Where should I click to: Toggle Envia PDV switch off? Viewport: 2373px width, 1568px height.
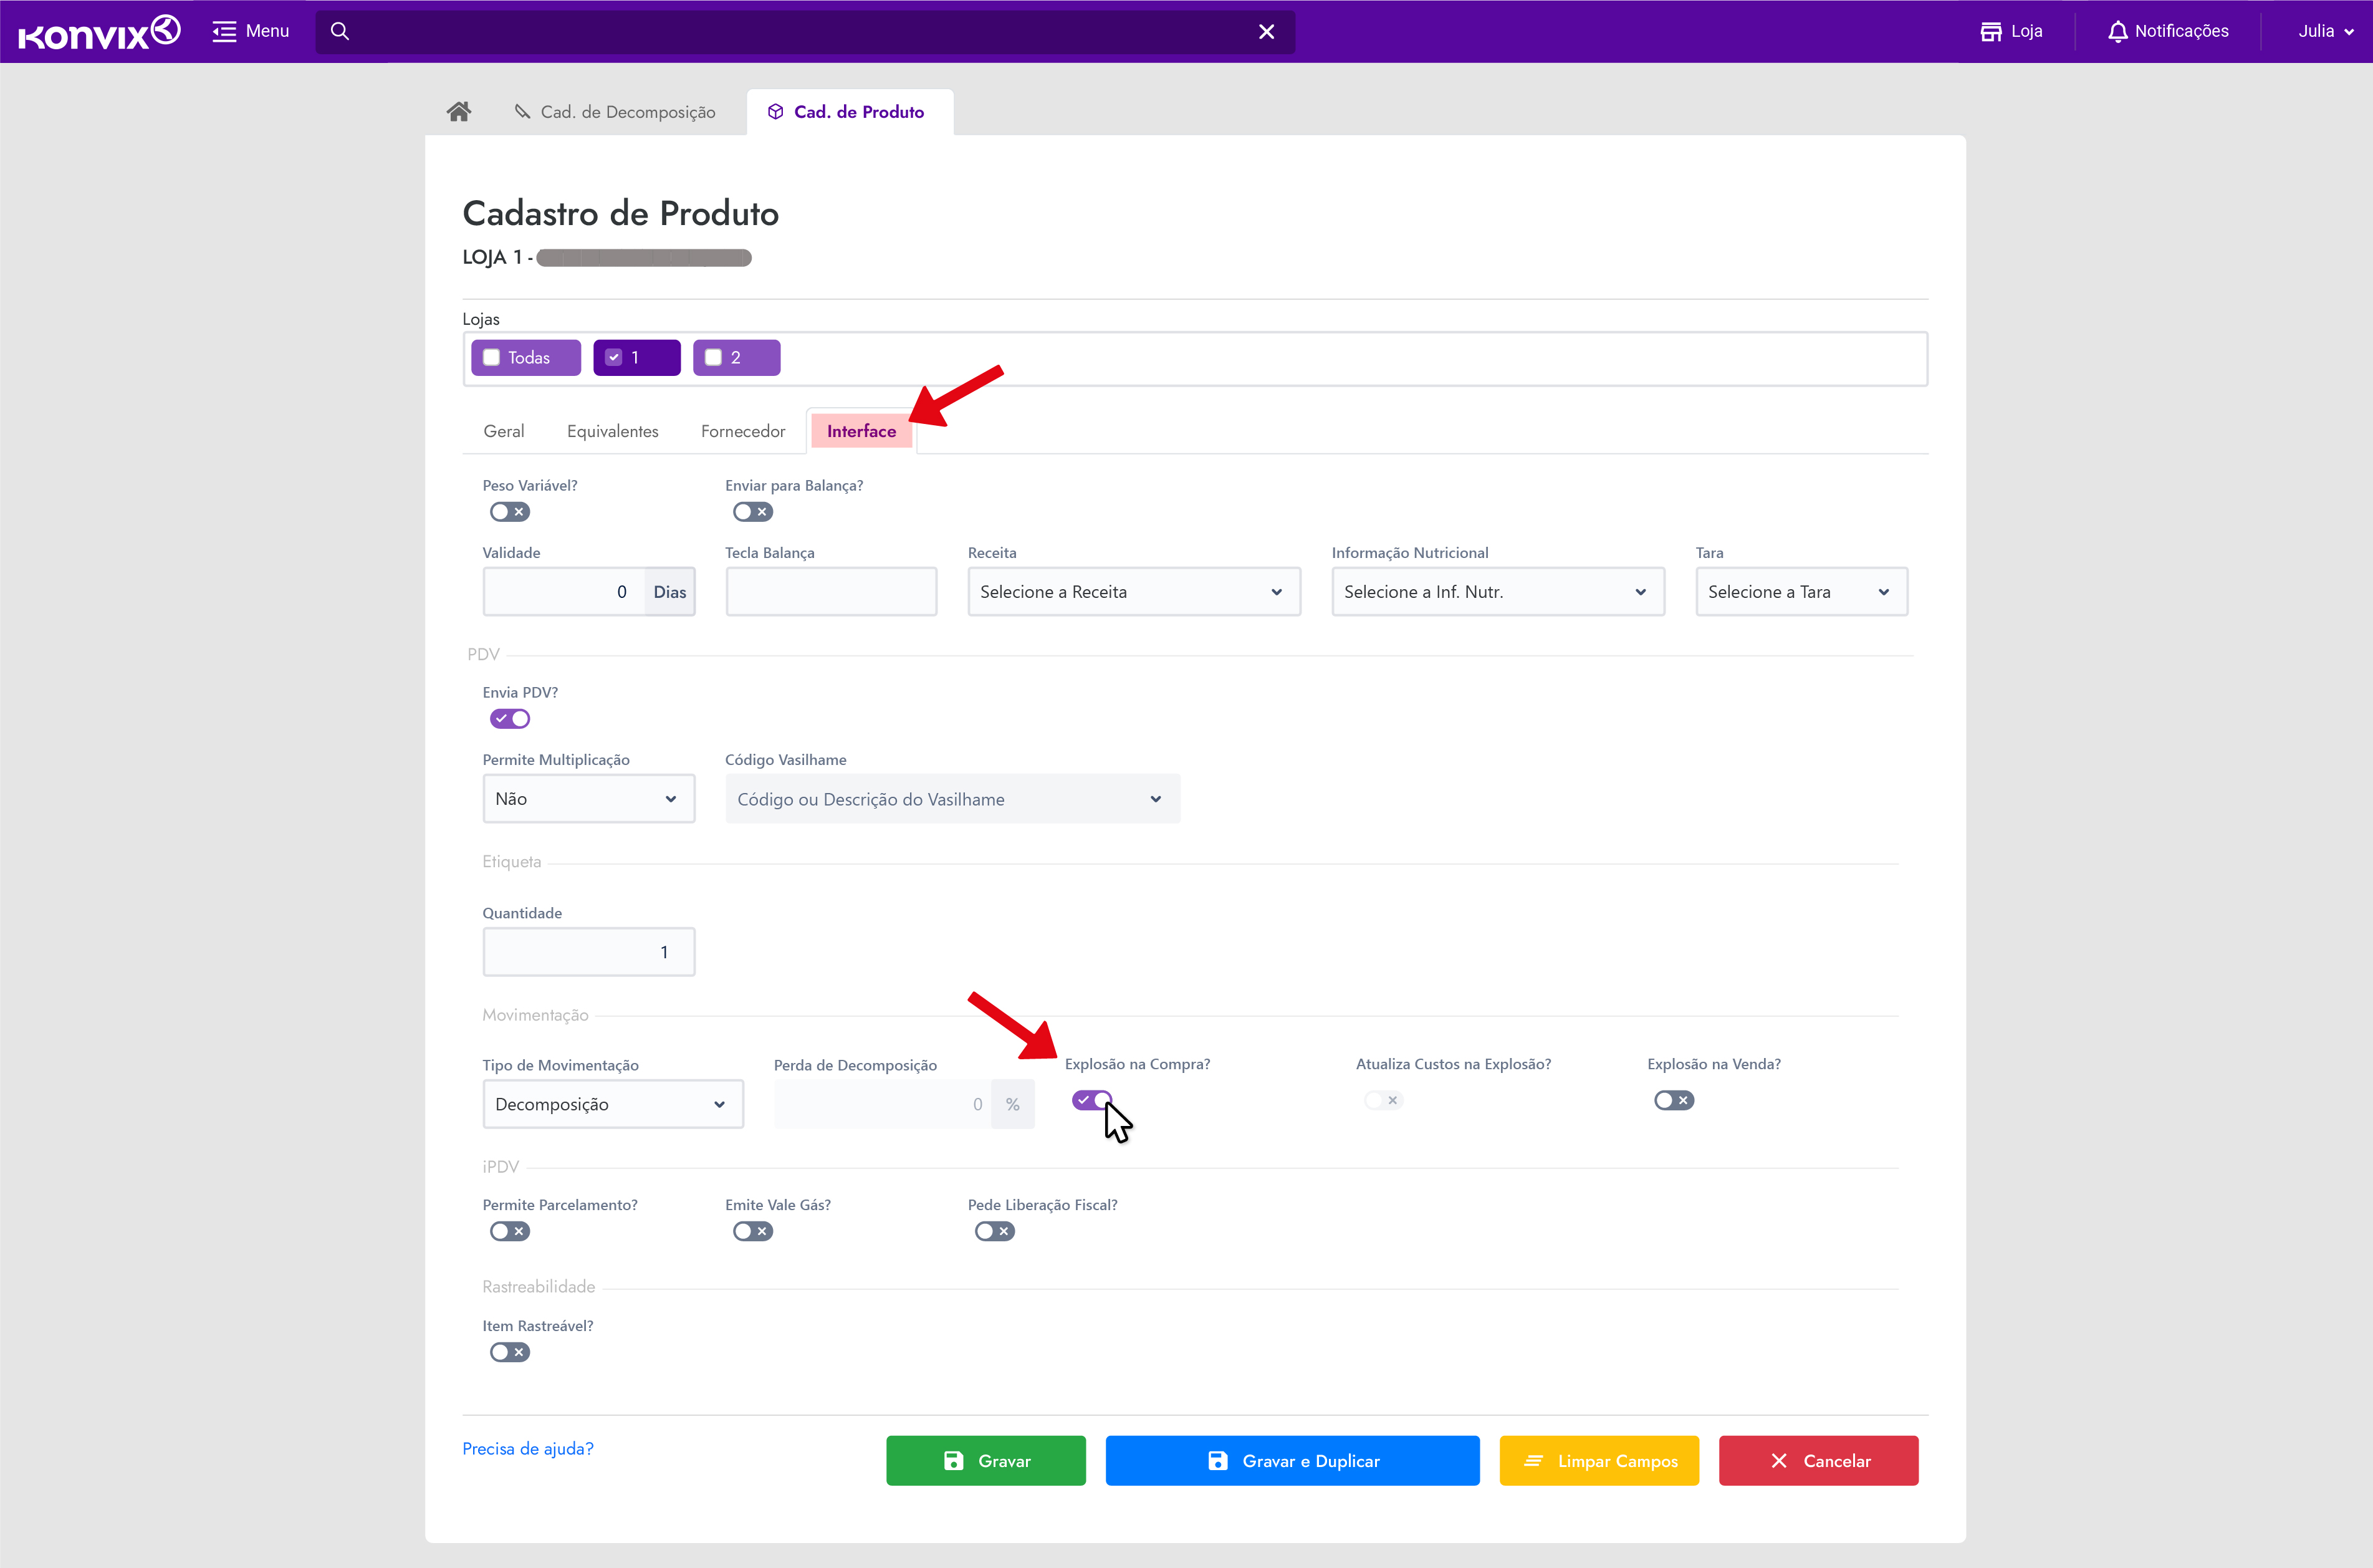click(510, 719)
